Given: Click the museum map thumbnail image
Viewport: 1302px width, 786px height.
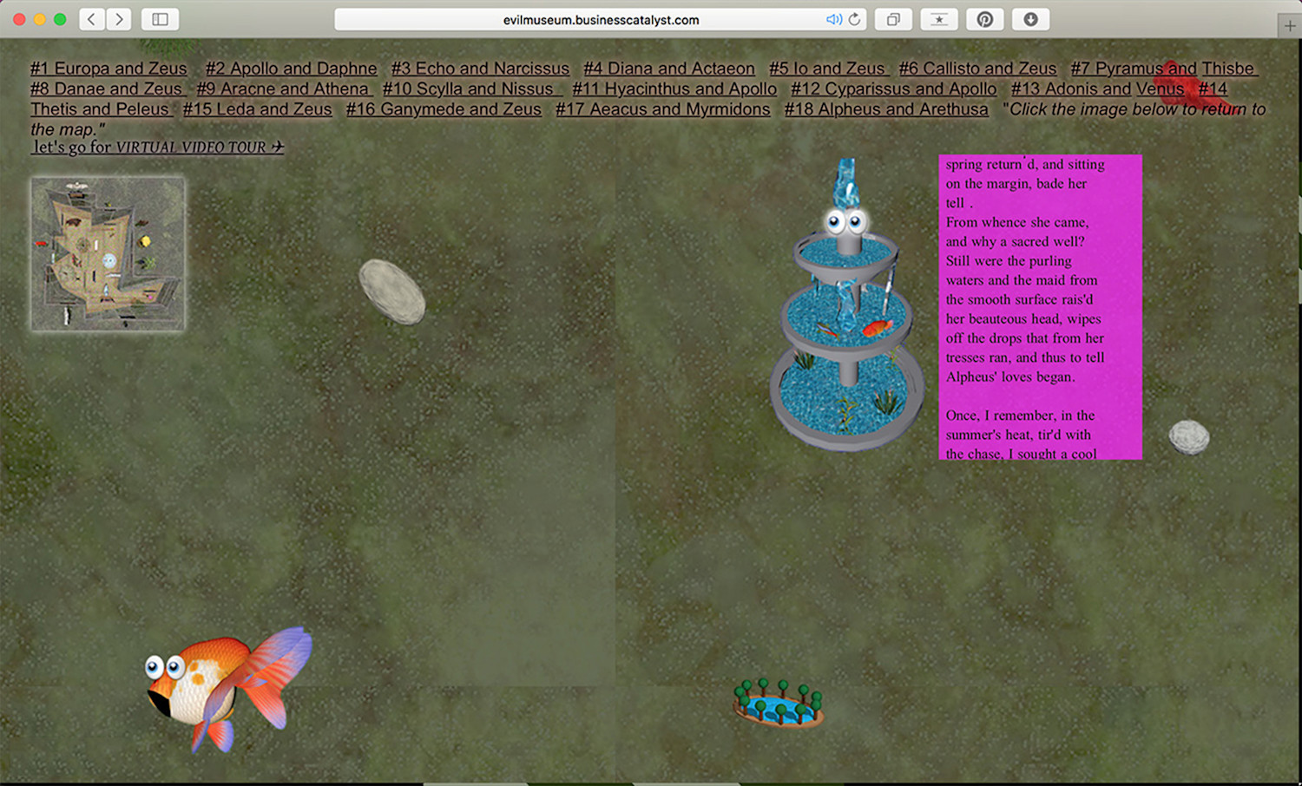Looking at the screenshot, I should [x=108, y=253].
